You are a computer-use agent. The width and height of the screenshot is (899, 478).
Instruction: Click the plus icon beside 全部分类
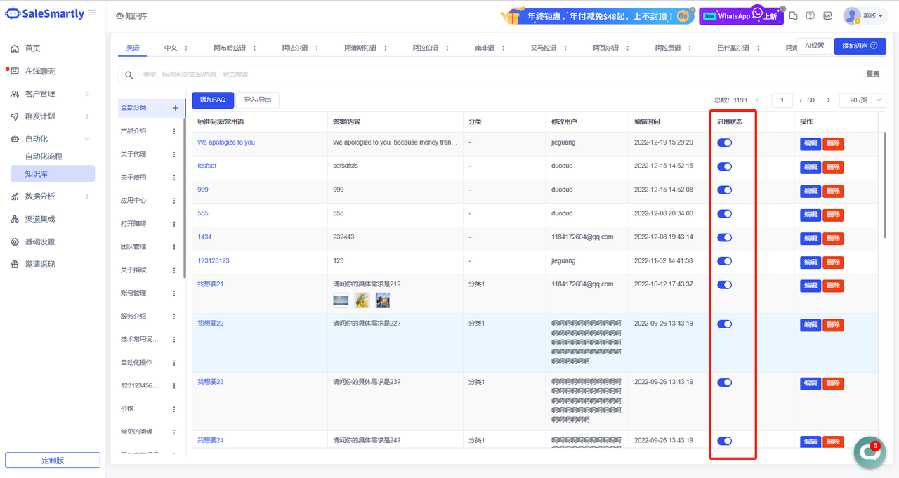pyautogui.click(x=175, y=108)
